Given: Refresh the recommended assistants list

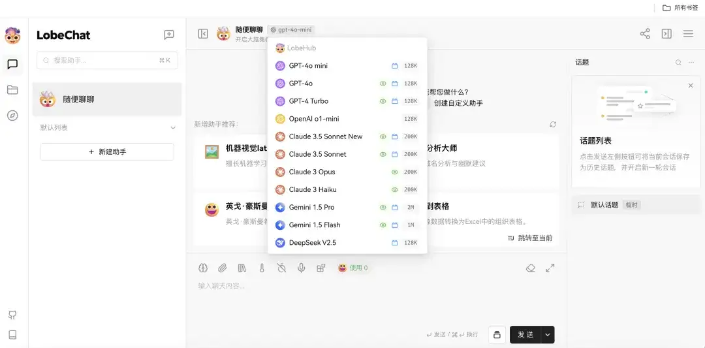Looking at the screenshot, I should (x=553, y=125).
